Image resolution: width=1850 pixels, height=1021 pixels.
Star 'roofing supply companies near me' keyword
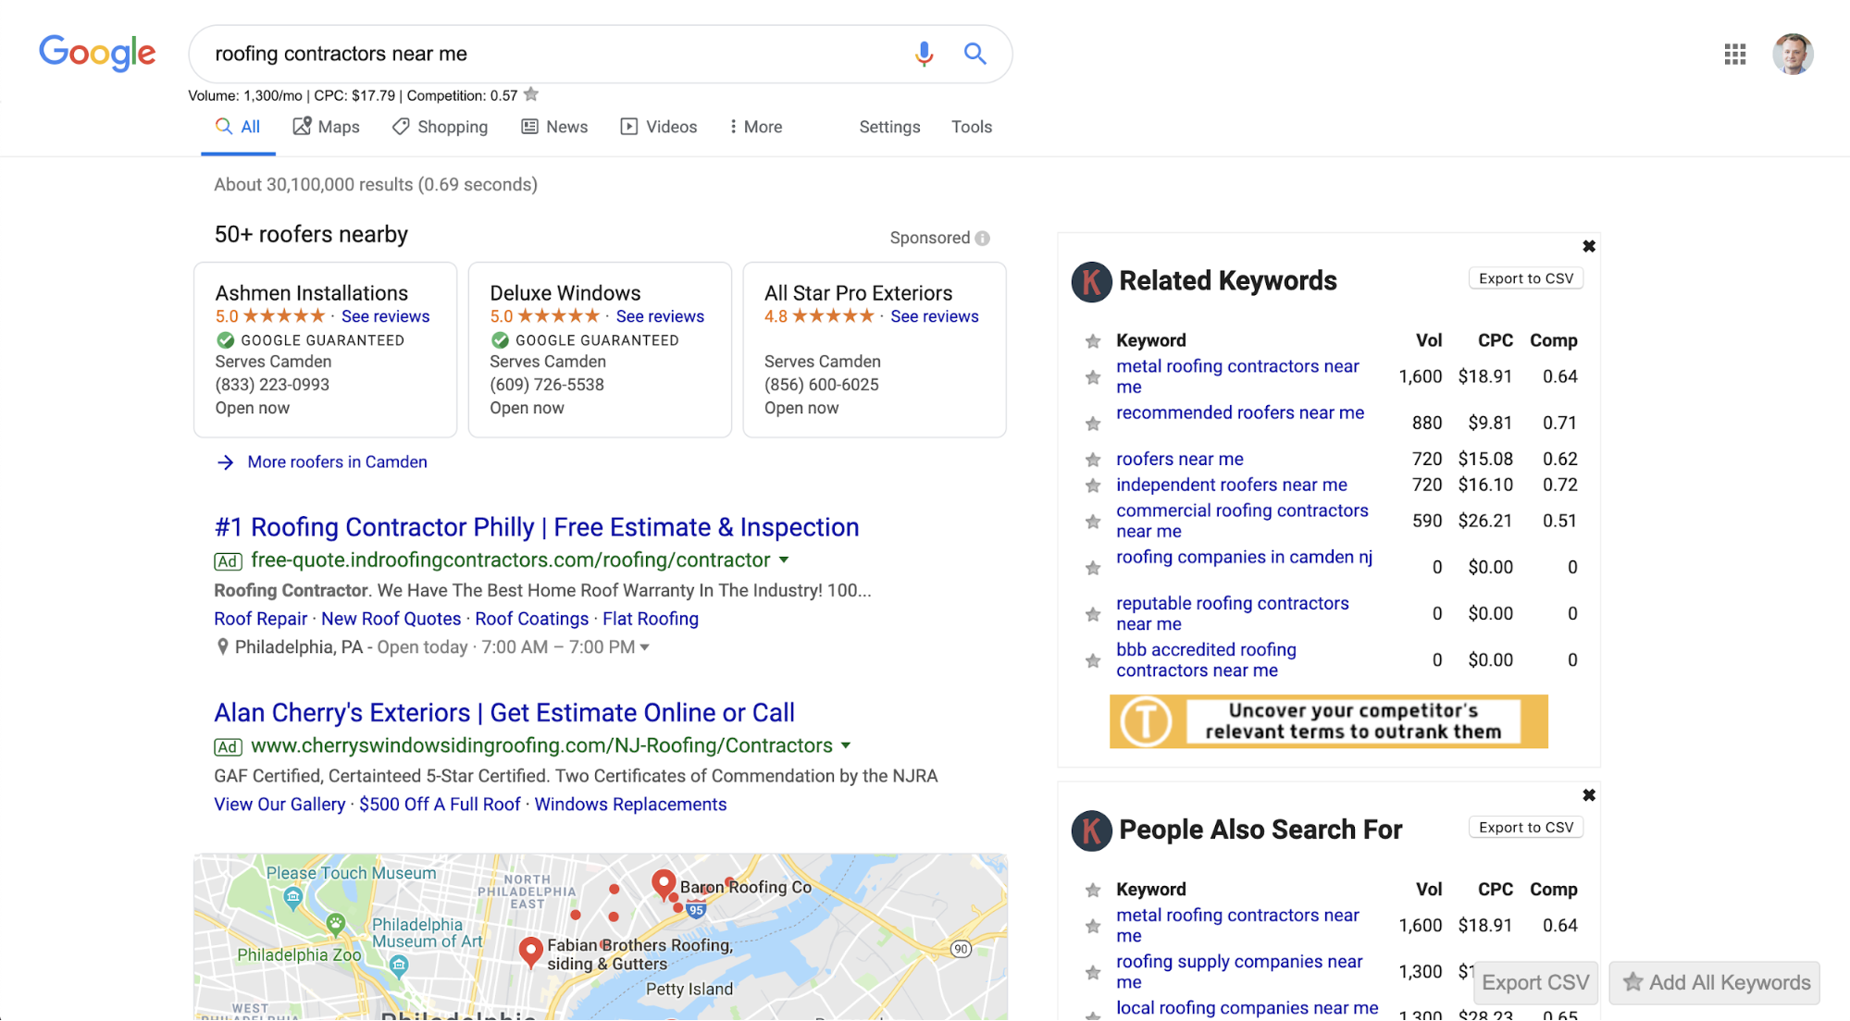(x=1092, y=972)
